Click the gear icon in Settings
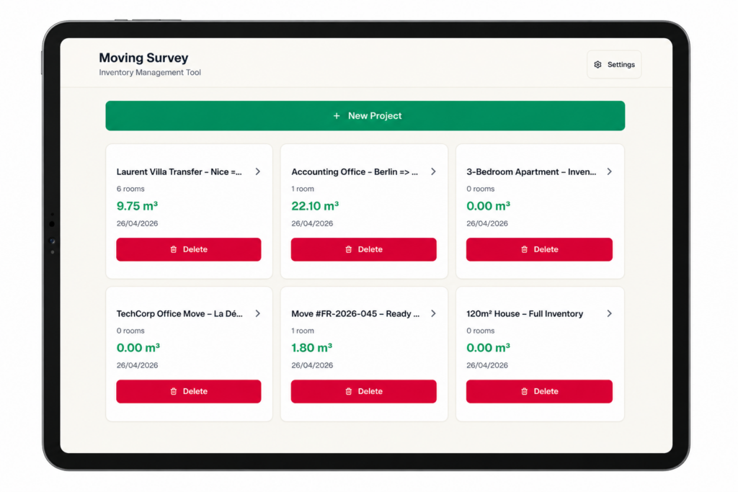The image size is (738, 492). click(x=597, y=65)
